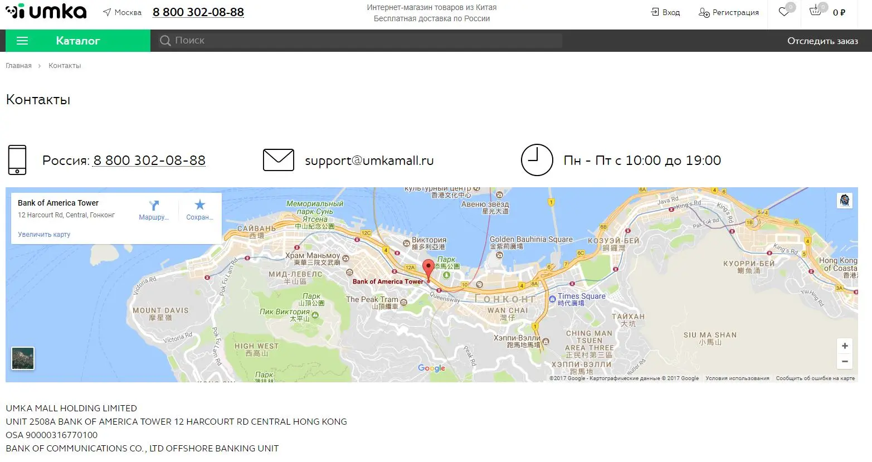Click Bank of America Tower card title

coord(58,203)
